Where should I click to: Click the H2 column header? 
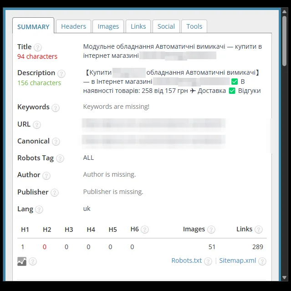[x=47, y=230]
